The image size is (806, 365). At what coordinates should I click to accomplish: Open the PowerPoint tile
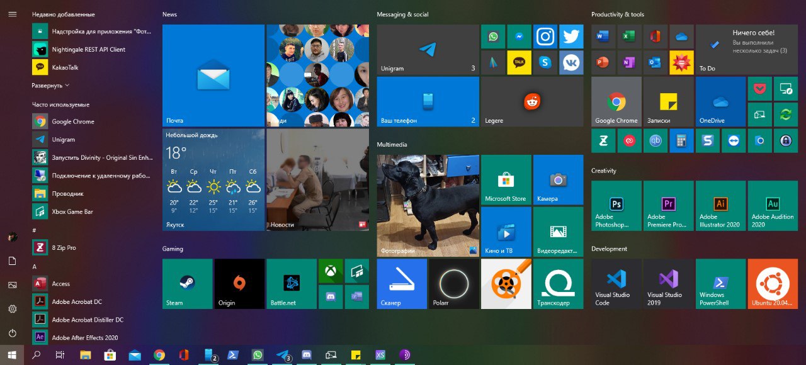click(603, 62)
